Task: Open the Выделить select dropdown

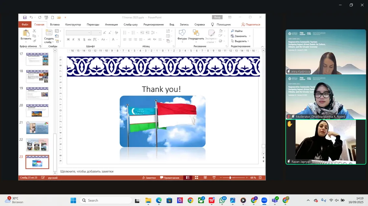Action: point(240,41)
